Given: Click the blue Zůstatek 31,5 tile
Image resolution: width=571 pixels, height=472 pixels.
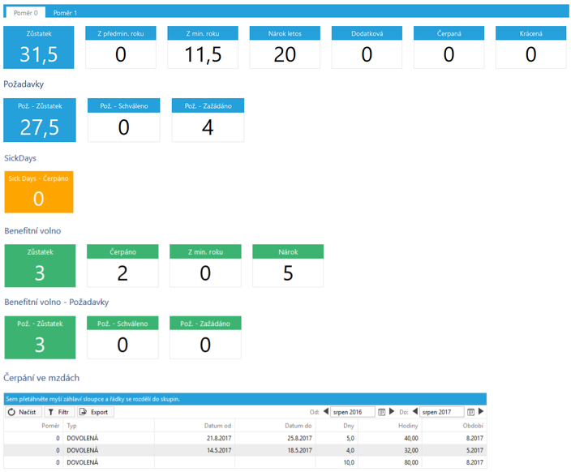Looking at the screenshot, I should pos(39,47).
